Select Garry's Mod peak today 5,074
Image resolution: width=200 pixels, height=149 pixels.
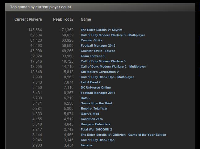pyautogui.click(x=69, y=114)
